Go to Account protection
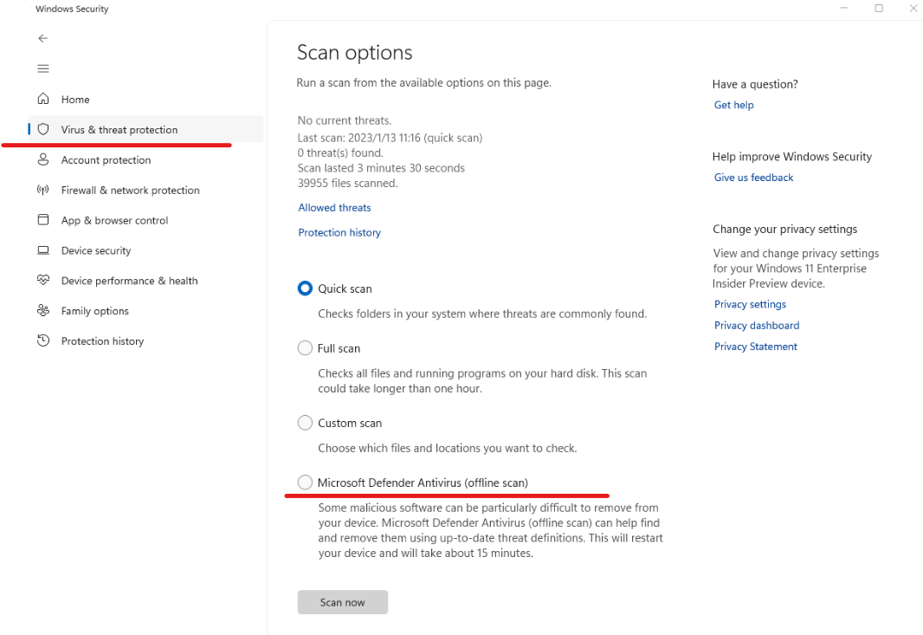Screen dimensions: 923x635 tap(145, 159)
